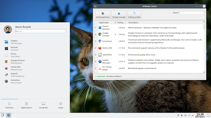Click scrollbar up arrow in Software Centre
Screen dimensions: 211x118
pos(204,22)
